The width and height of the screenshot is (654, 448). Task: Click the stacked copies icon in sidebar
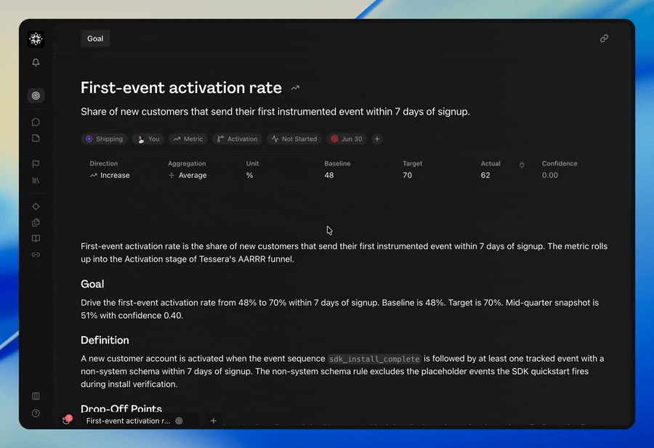(36, 222)
